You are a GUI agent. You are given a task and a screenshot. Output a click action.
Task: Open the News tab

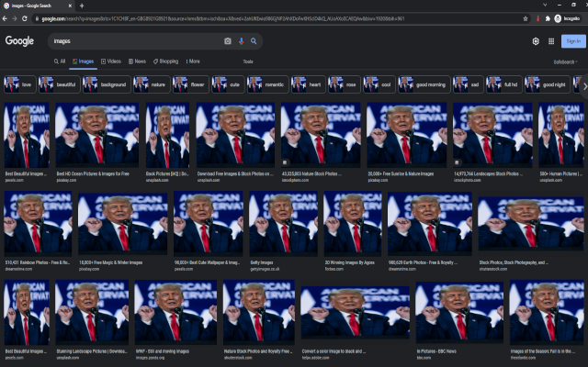coord(137,61)
